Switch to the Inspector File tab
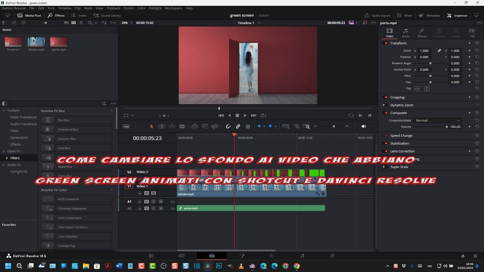Image resolution: width=484 pixels, height=272 pixels. click(x=472, y=33)
